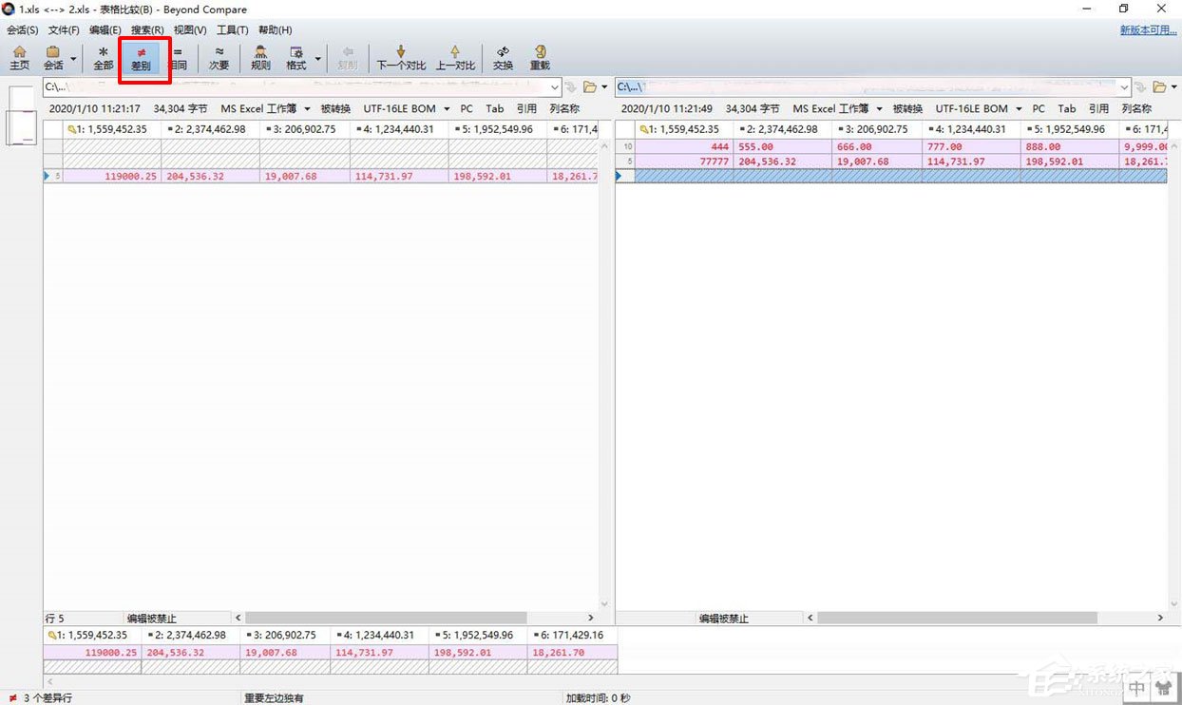Click the right file path input field
This screenshot has width=1182, height=705.
(865, 87)
